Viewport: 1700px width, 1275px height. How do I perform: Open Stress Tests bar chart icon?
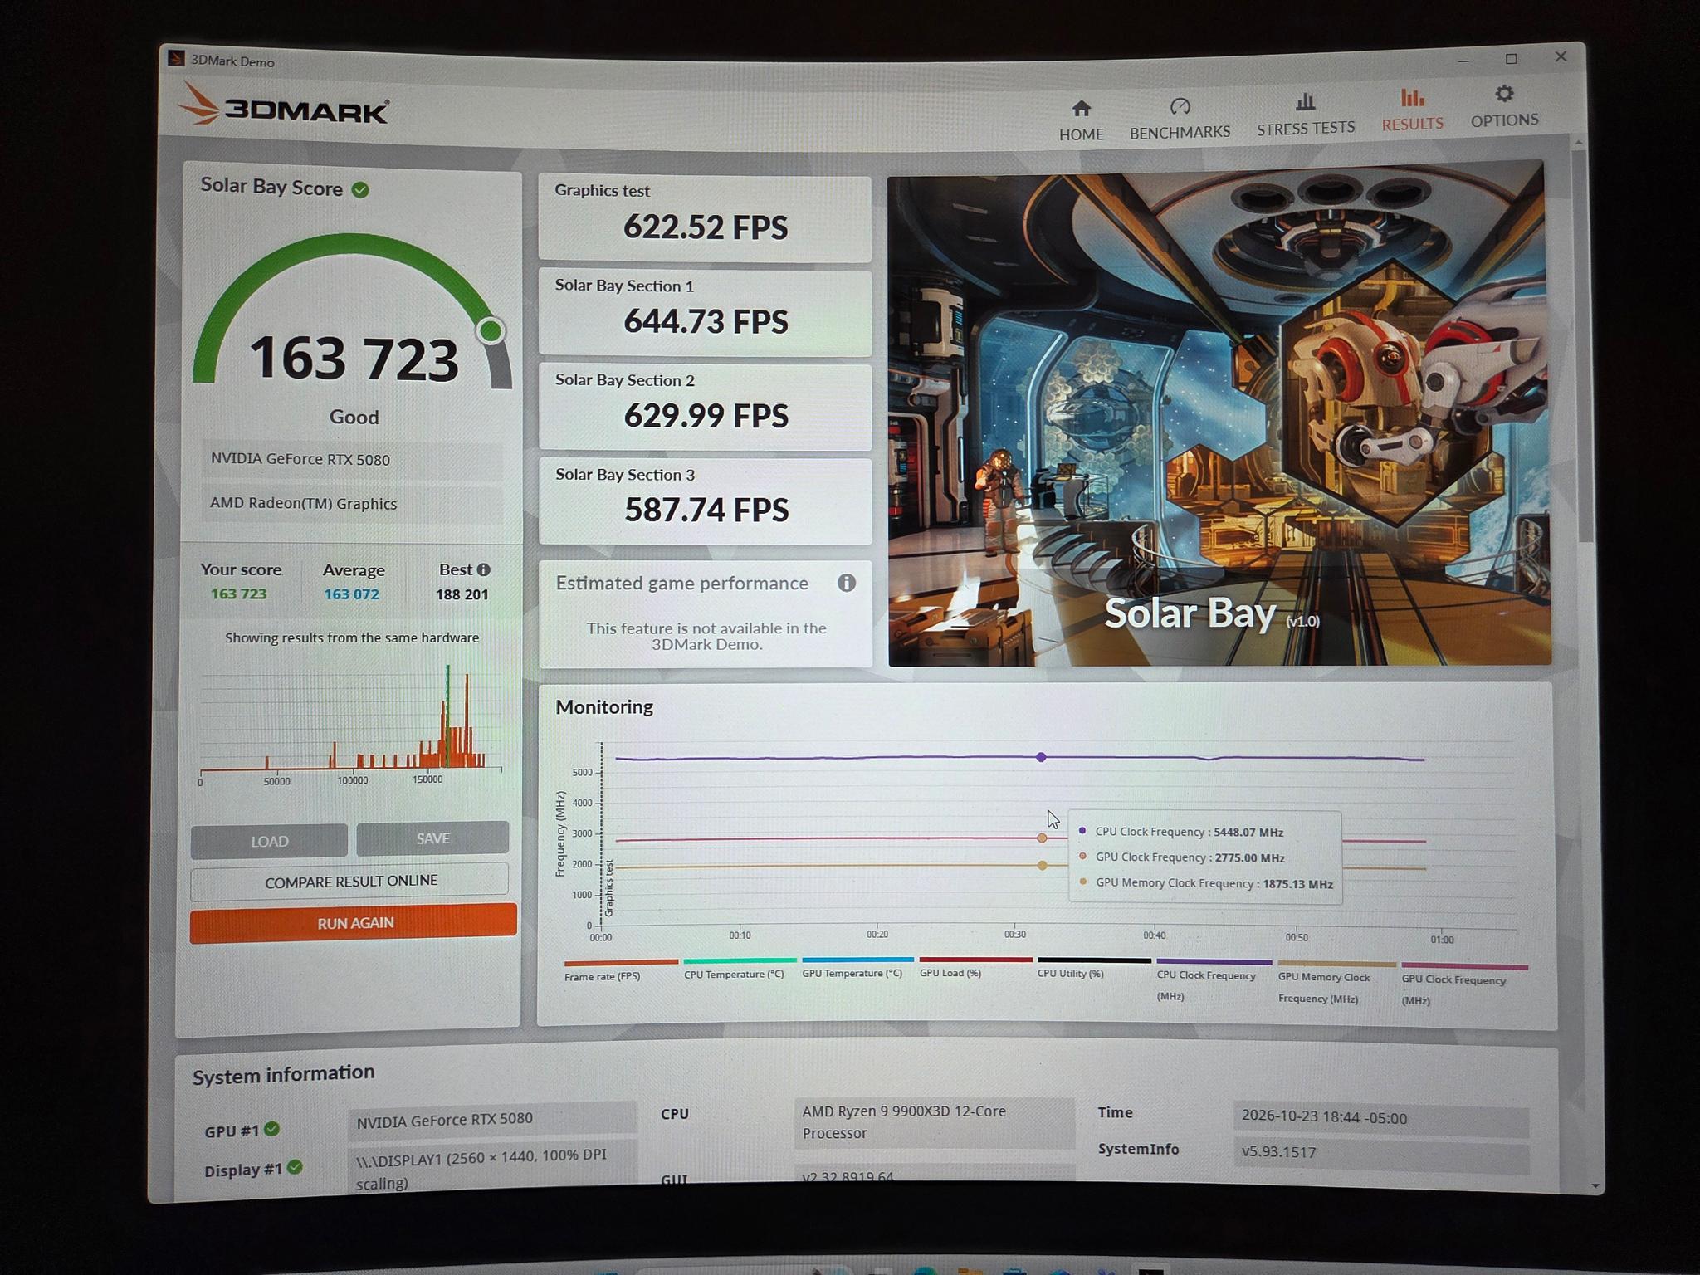[x=1305, y=101]
